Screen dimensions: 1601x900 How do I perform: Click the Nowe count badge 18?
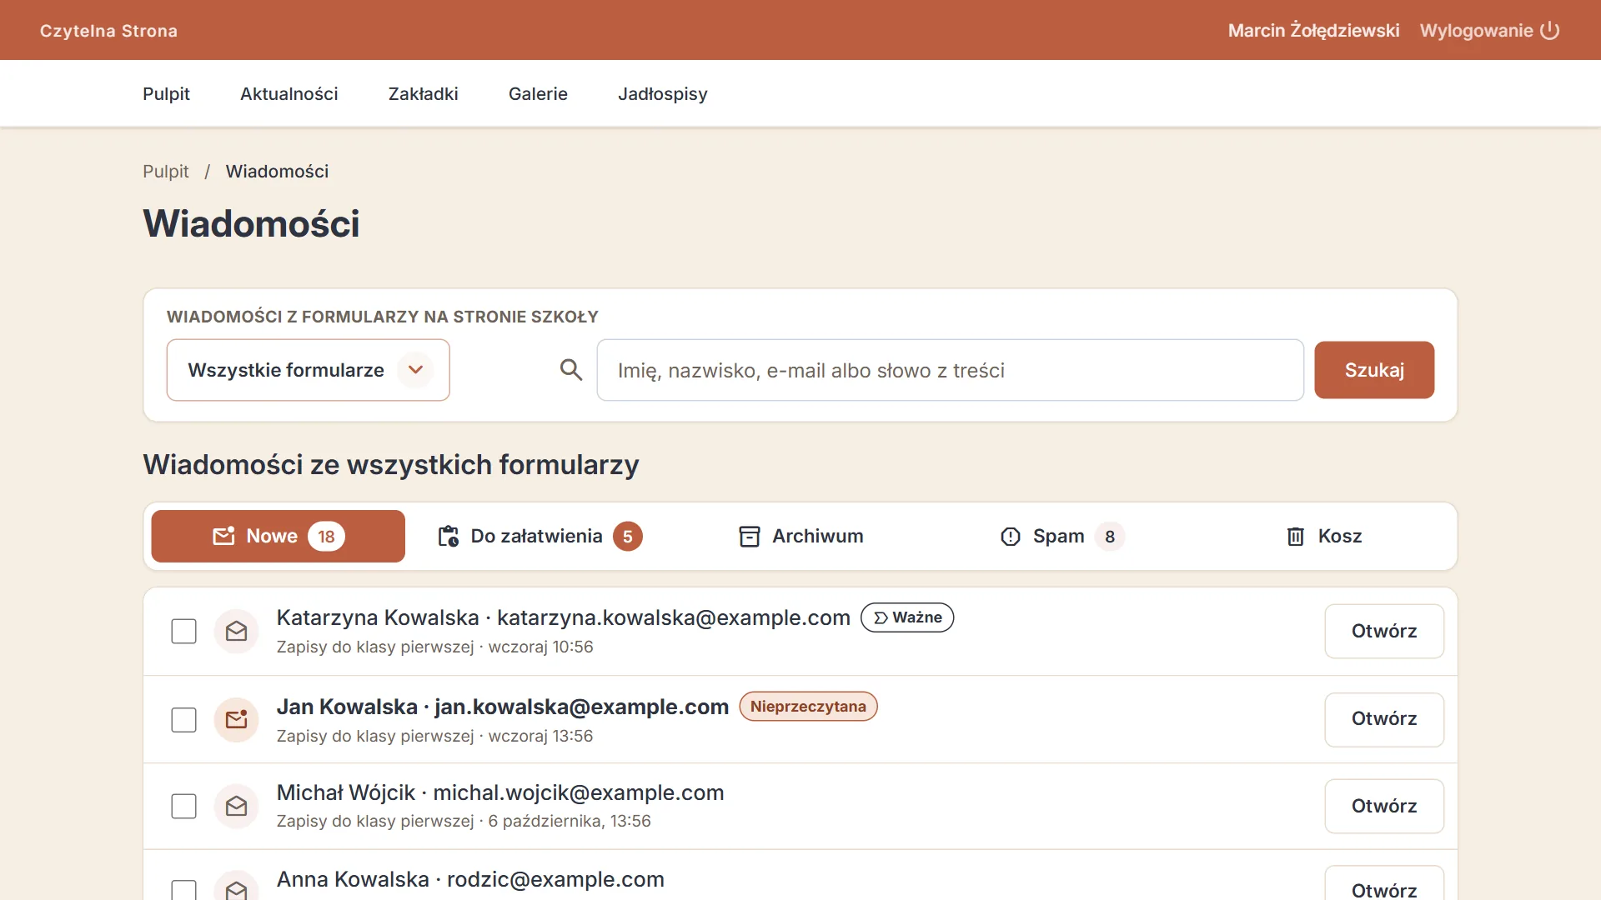point(326,537)
